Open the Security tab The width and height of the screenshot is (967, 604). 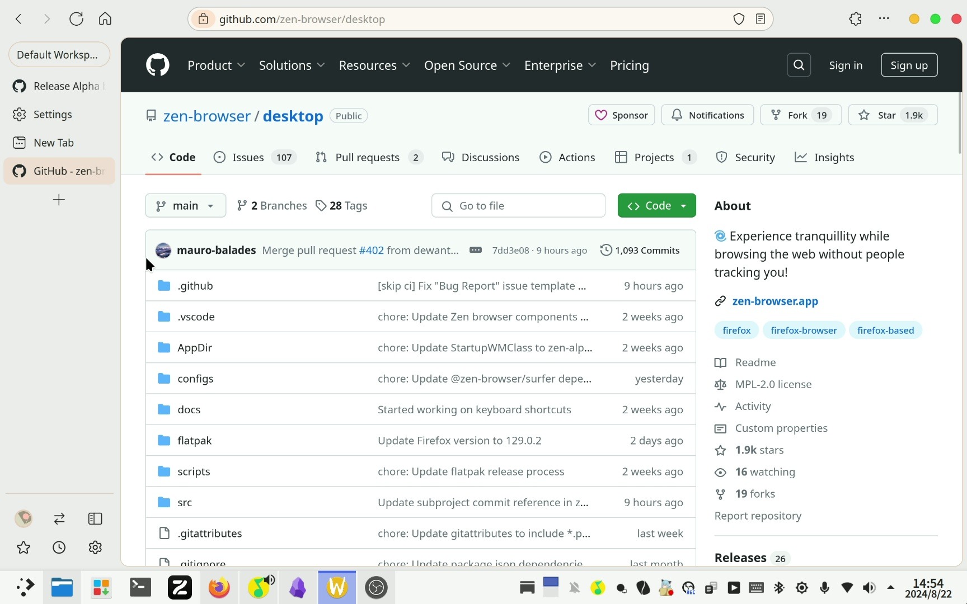click(745, 158)
